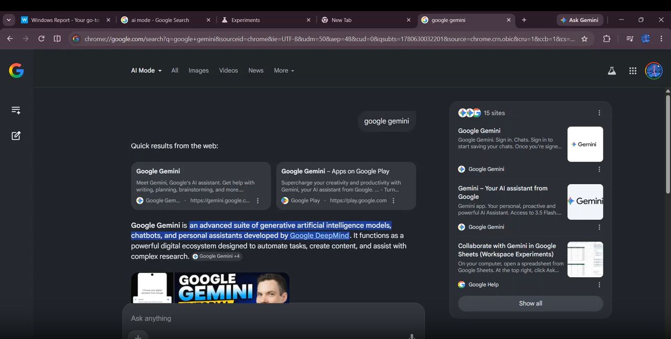This screenshot has width=671, height=339.
Task: Open a new browser tab with plus button
Action: [524, 20]
